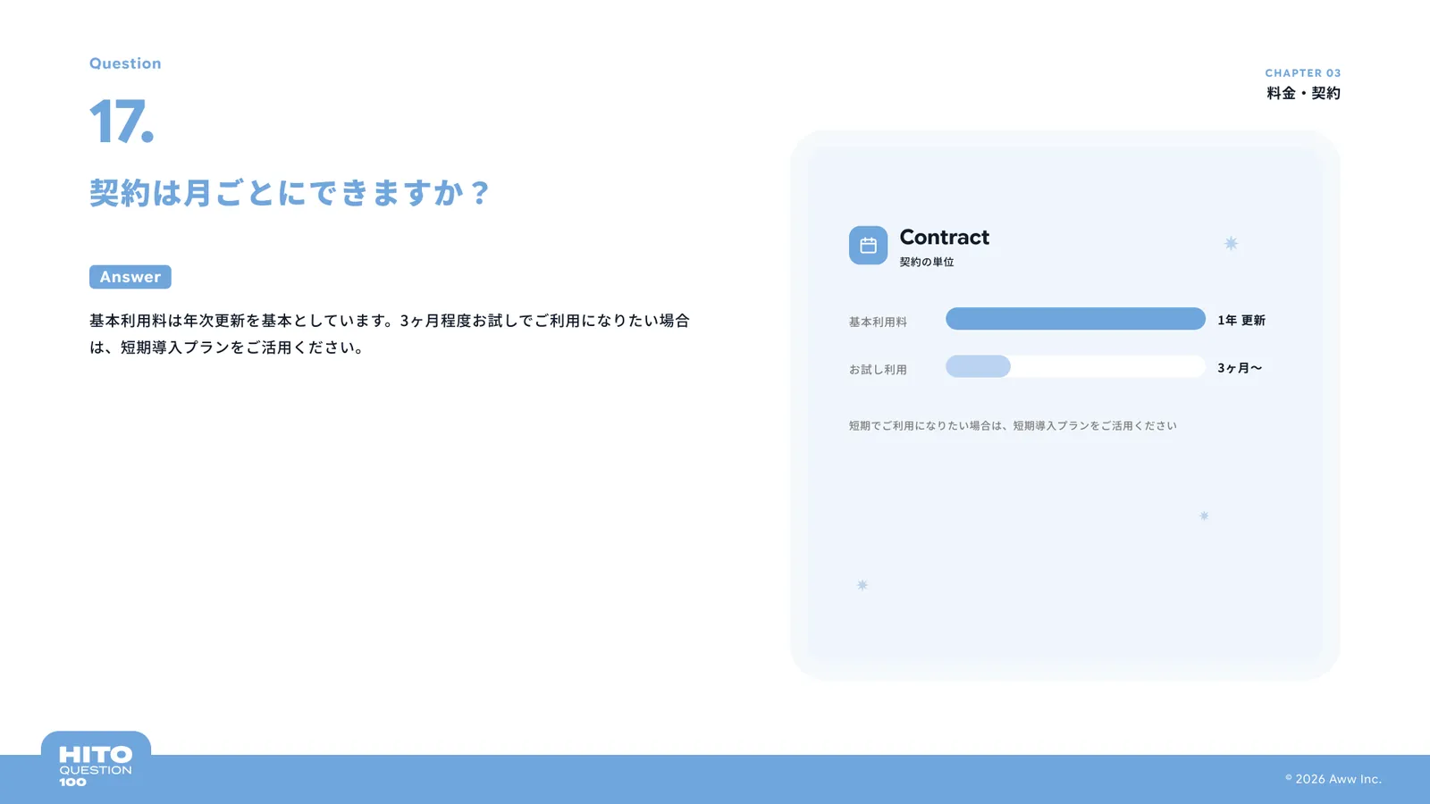Click the 基本利用料 row label

pos(878,322)
